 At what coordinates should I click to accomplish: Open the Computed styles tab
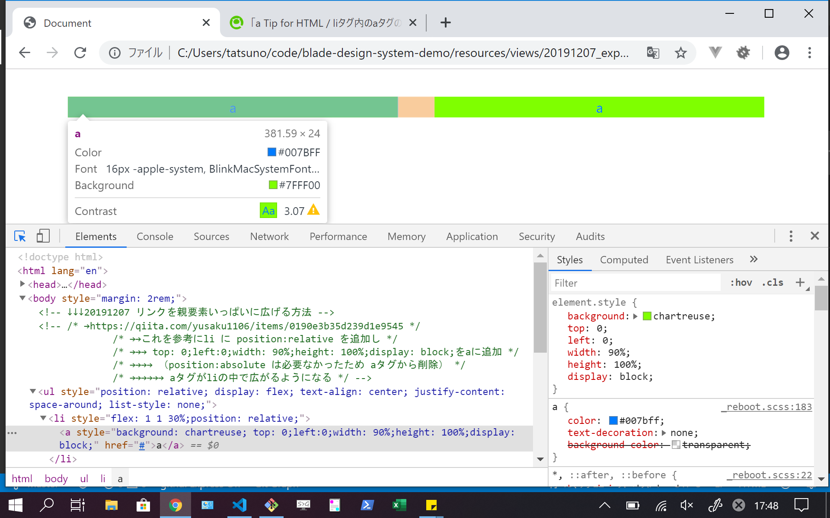(624, 260)
